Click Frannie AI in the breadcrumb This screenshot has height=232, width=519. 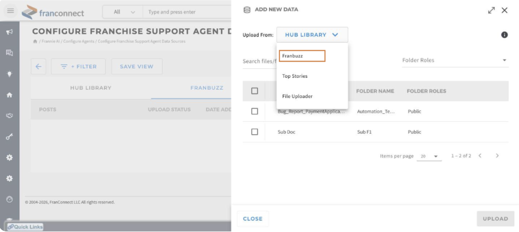(51, 41)
